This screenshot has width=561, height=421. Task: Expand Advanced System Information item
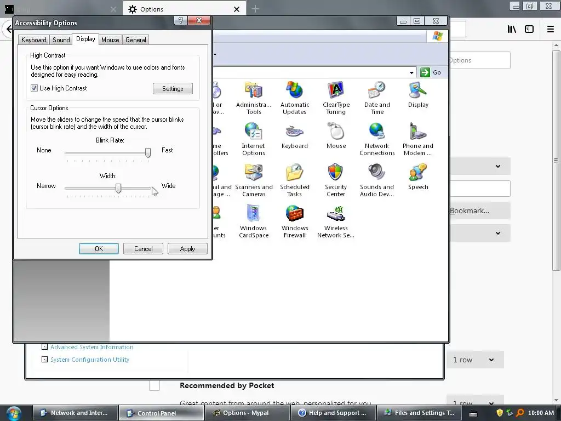click(44, 347)
